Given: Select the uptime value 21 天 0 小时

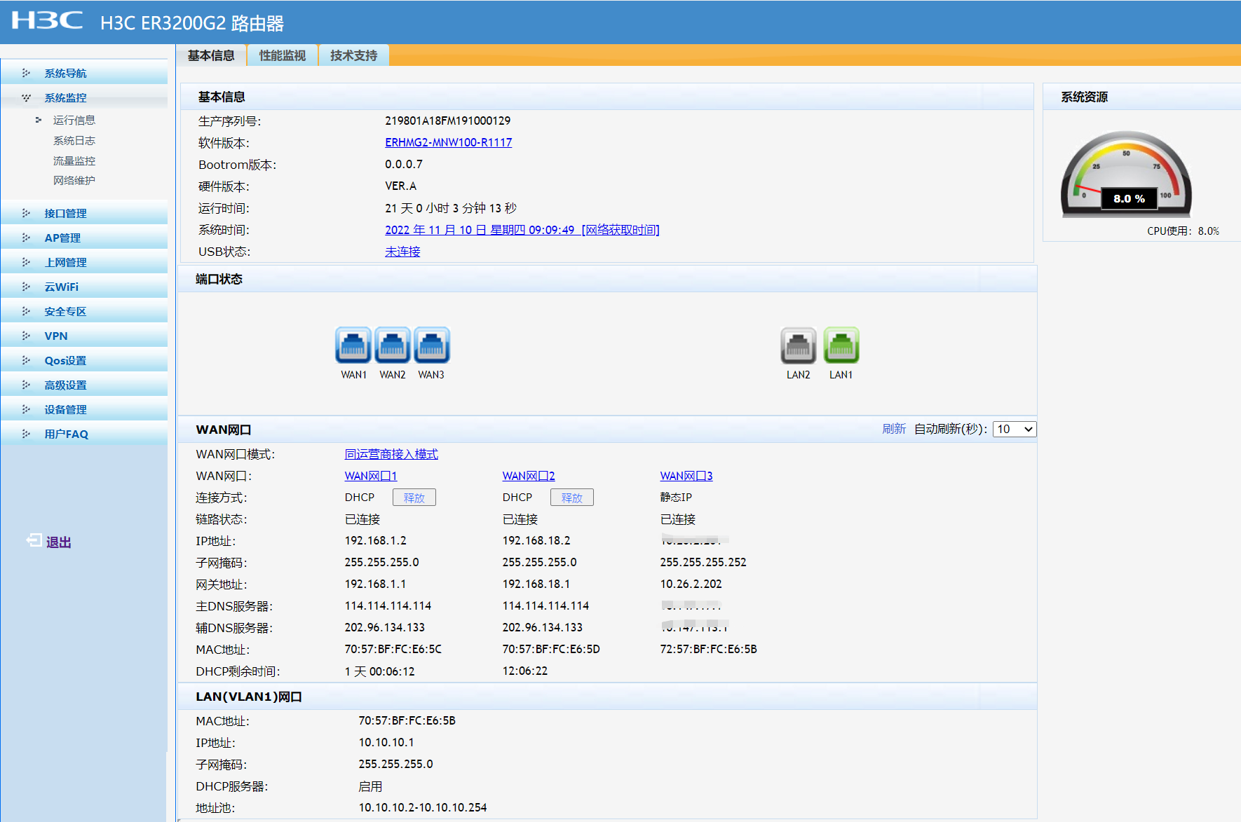Looking at the screenshot, I should click(417, 208).
